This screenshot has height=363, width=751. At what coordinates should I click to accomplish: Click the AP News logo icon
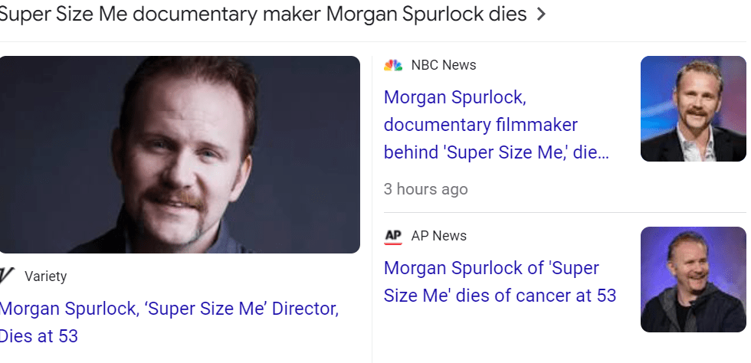(x=393, y=236)
